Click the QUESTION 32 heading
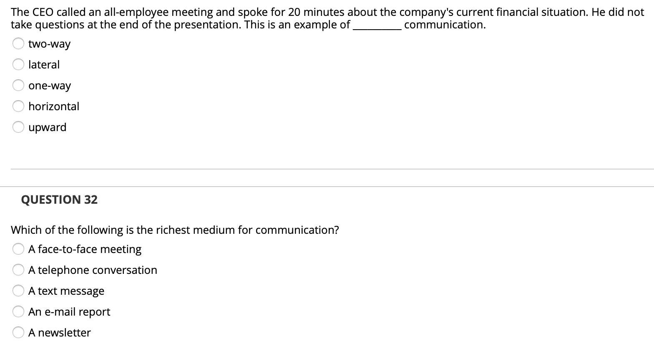 59,200
